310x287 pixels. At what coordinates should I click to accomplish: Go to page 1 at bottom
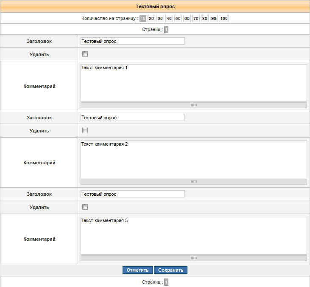coord(166,282)
